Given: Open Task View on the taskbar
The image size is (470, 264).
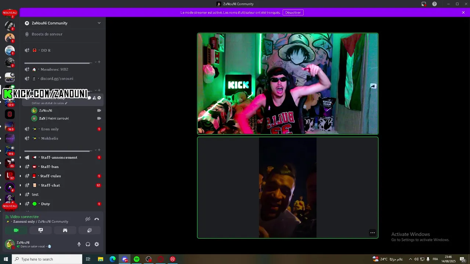Looking at the screenshot, I should 88,259.
